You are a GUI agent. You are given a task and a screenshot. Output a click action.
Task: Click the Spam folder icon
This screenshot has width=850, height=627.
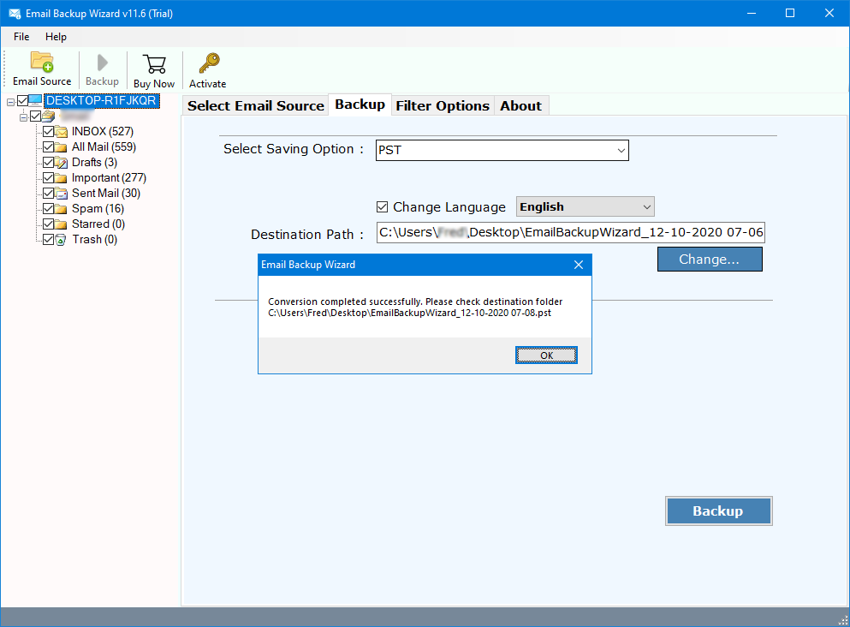tap(61, 209)
